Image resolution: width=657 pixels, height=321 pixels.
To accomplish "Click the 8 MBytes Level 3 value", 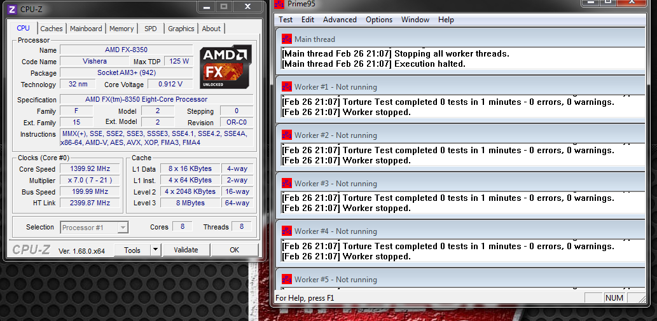I will coord(190,203).
